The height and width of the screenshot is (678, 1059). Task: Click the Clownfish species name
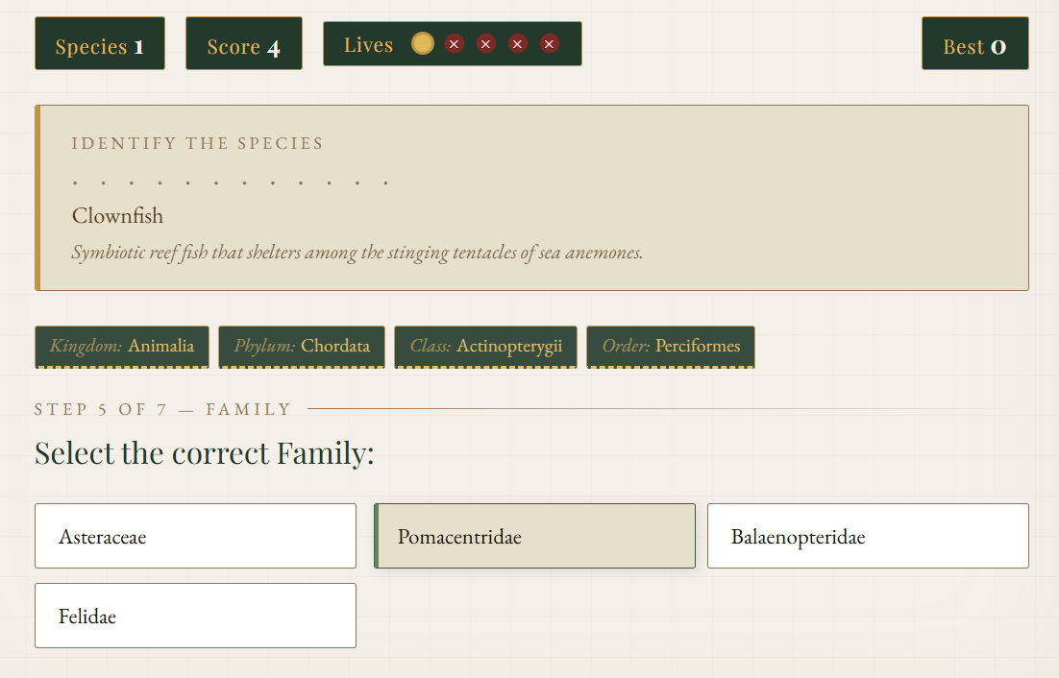coord(117,216)
